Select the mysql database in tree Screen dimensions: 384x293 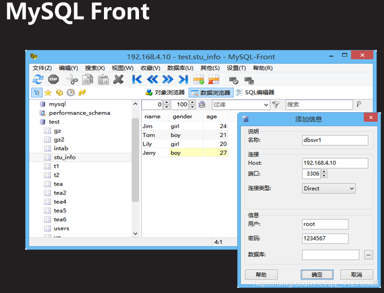[57, 104]
